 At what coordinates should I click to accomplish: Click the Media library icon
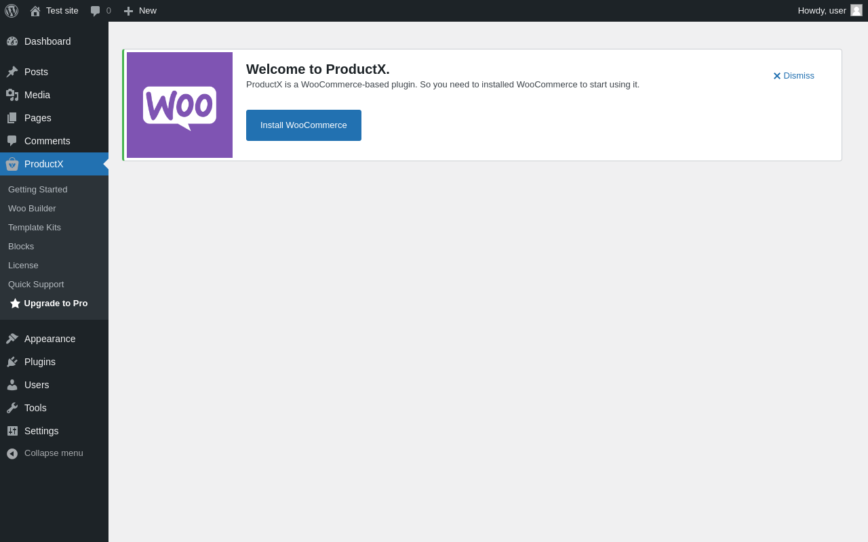[12, 95]
